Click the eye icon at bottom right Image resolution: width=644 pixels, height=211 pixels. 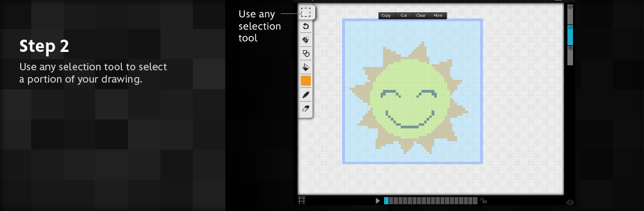(570, 203)
